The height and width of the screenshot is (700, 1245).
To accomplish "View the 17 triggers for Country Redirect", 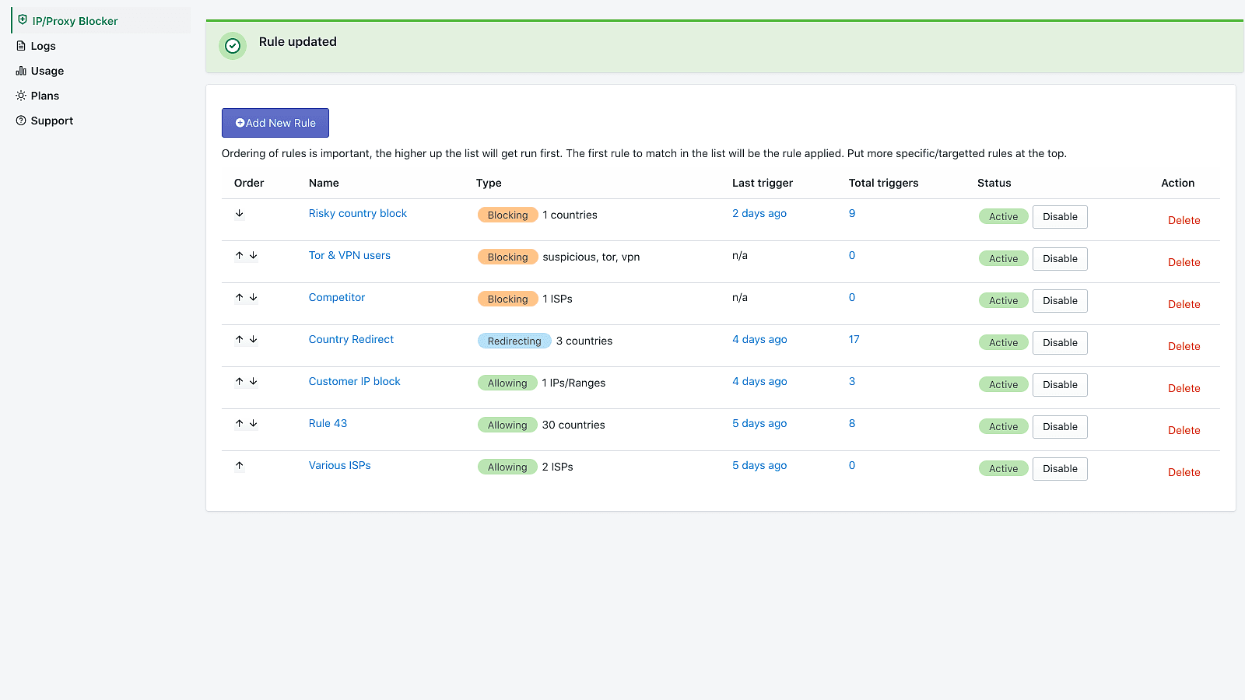I will (854, 340).
